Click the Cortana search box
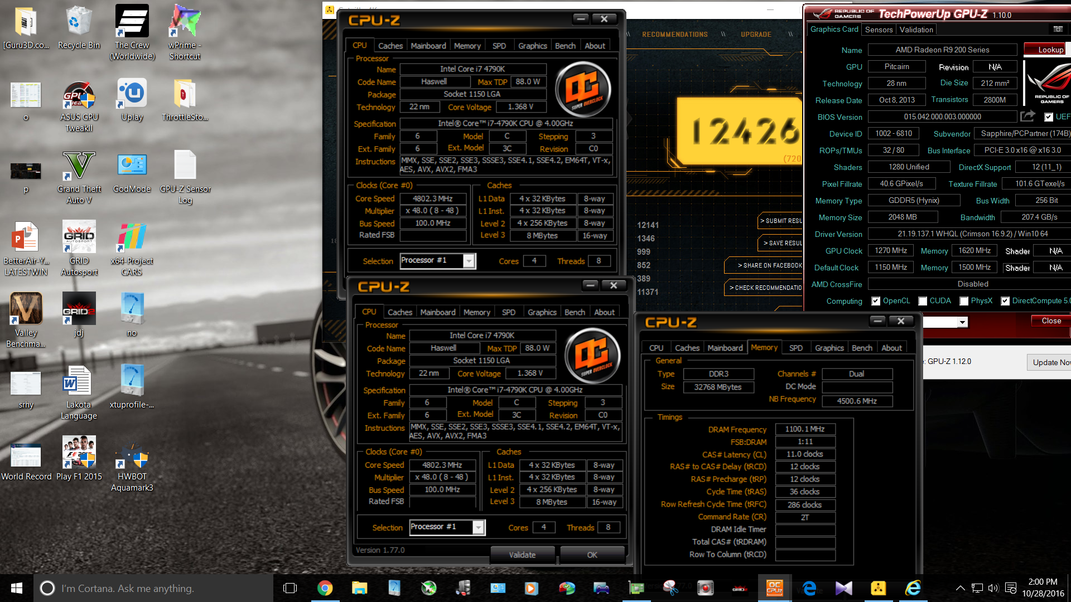This screenshot has width=1071, height=602. tap(153, 588)
